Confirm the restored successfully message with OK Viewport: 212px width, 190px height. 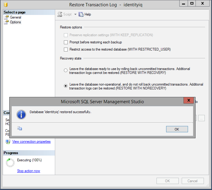coord(177,129)
